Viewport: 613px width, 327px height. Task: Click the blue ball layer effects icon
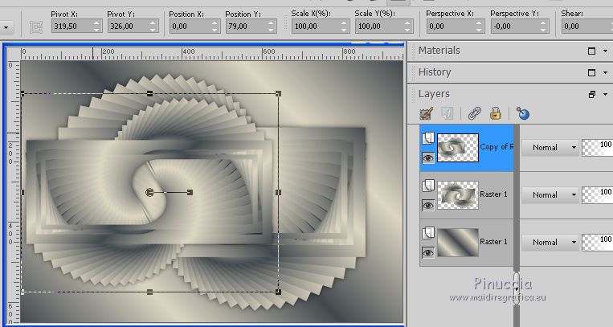pyautogui.click(x=523, y=114)
